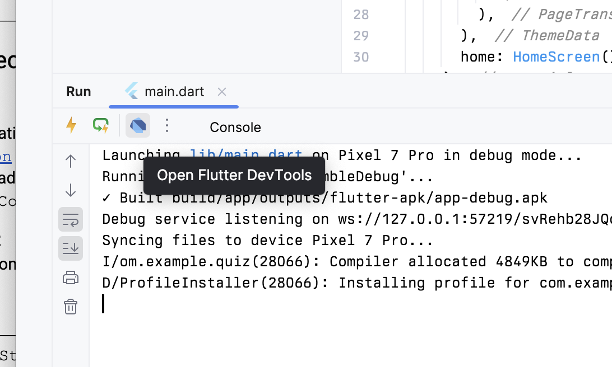Select the Flutter logo on main.dart tab
The image size is (612, 367).
click(x=132, y=91)
